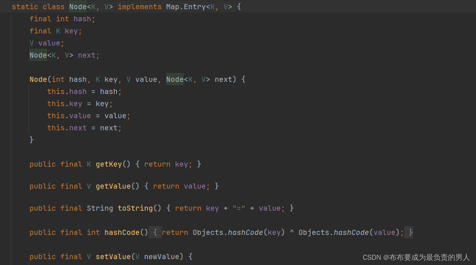Viewport: 476px width, 265px height.
Task: Click the 'Node' constructor name before '(int hash'
Action: pyautogui.click(x=38, y=79)
